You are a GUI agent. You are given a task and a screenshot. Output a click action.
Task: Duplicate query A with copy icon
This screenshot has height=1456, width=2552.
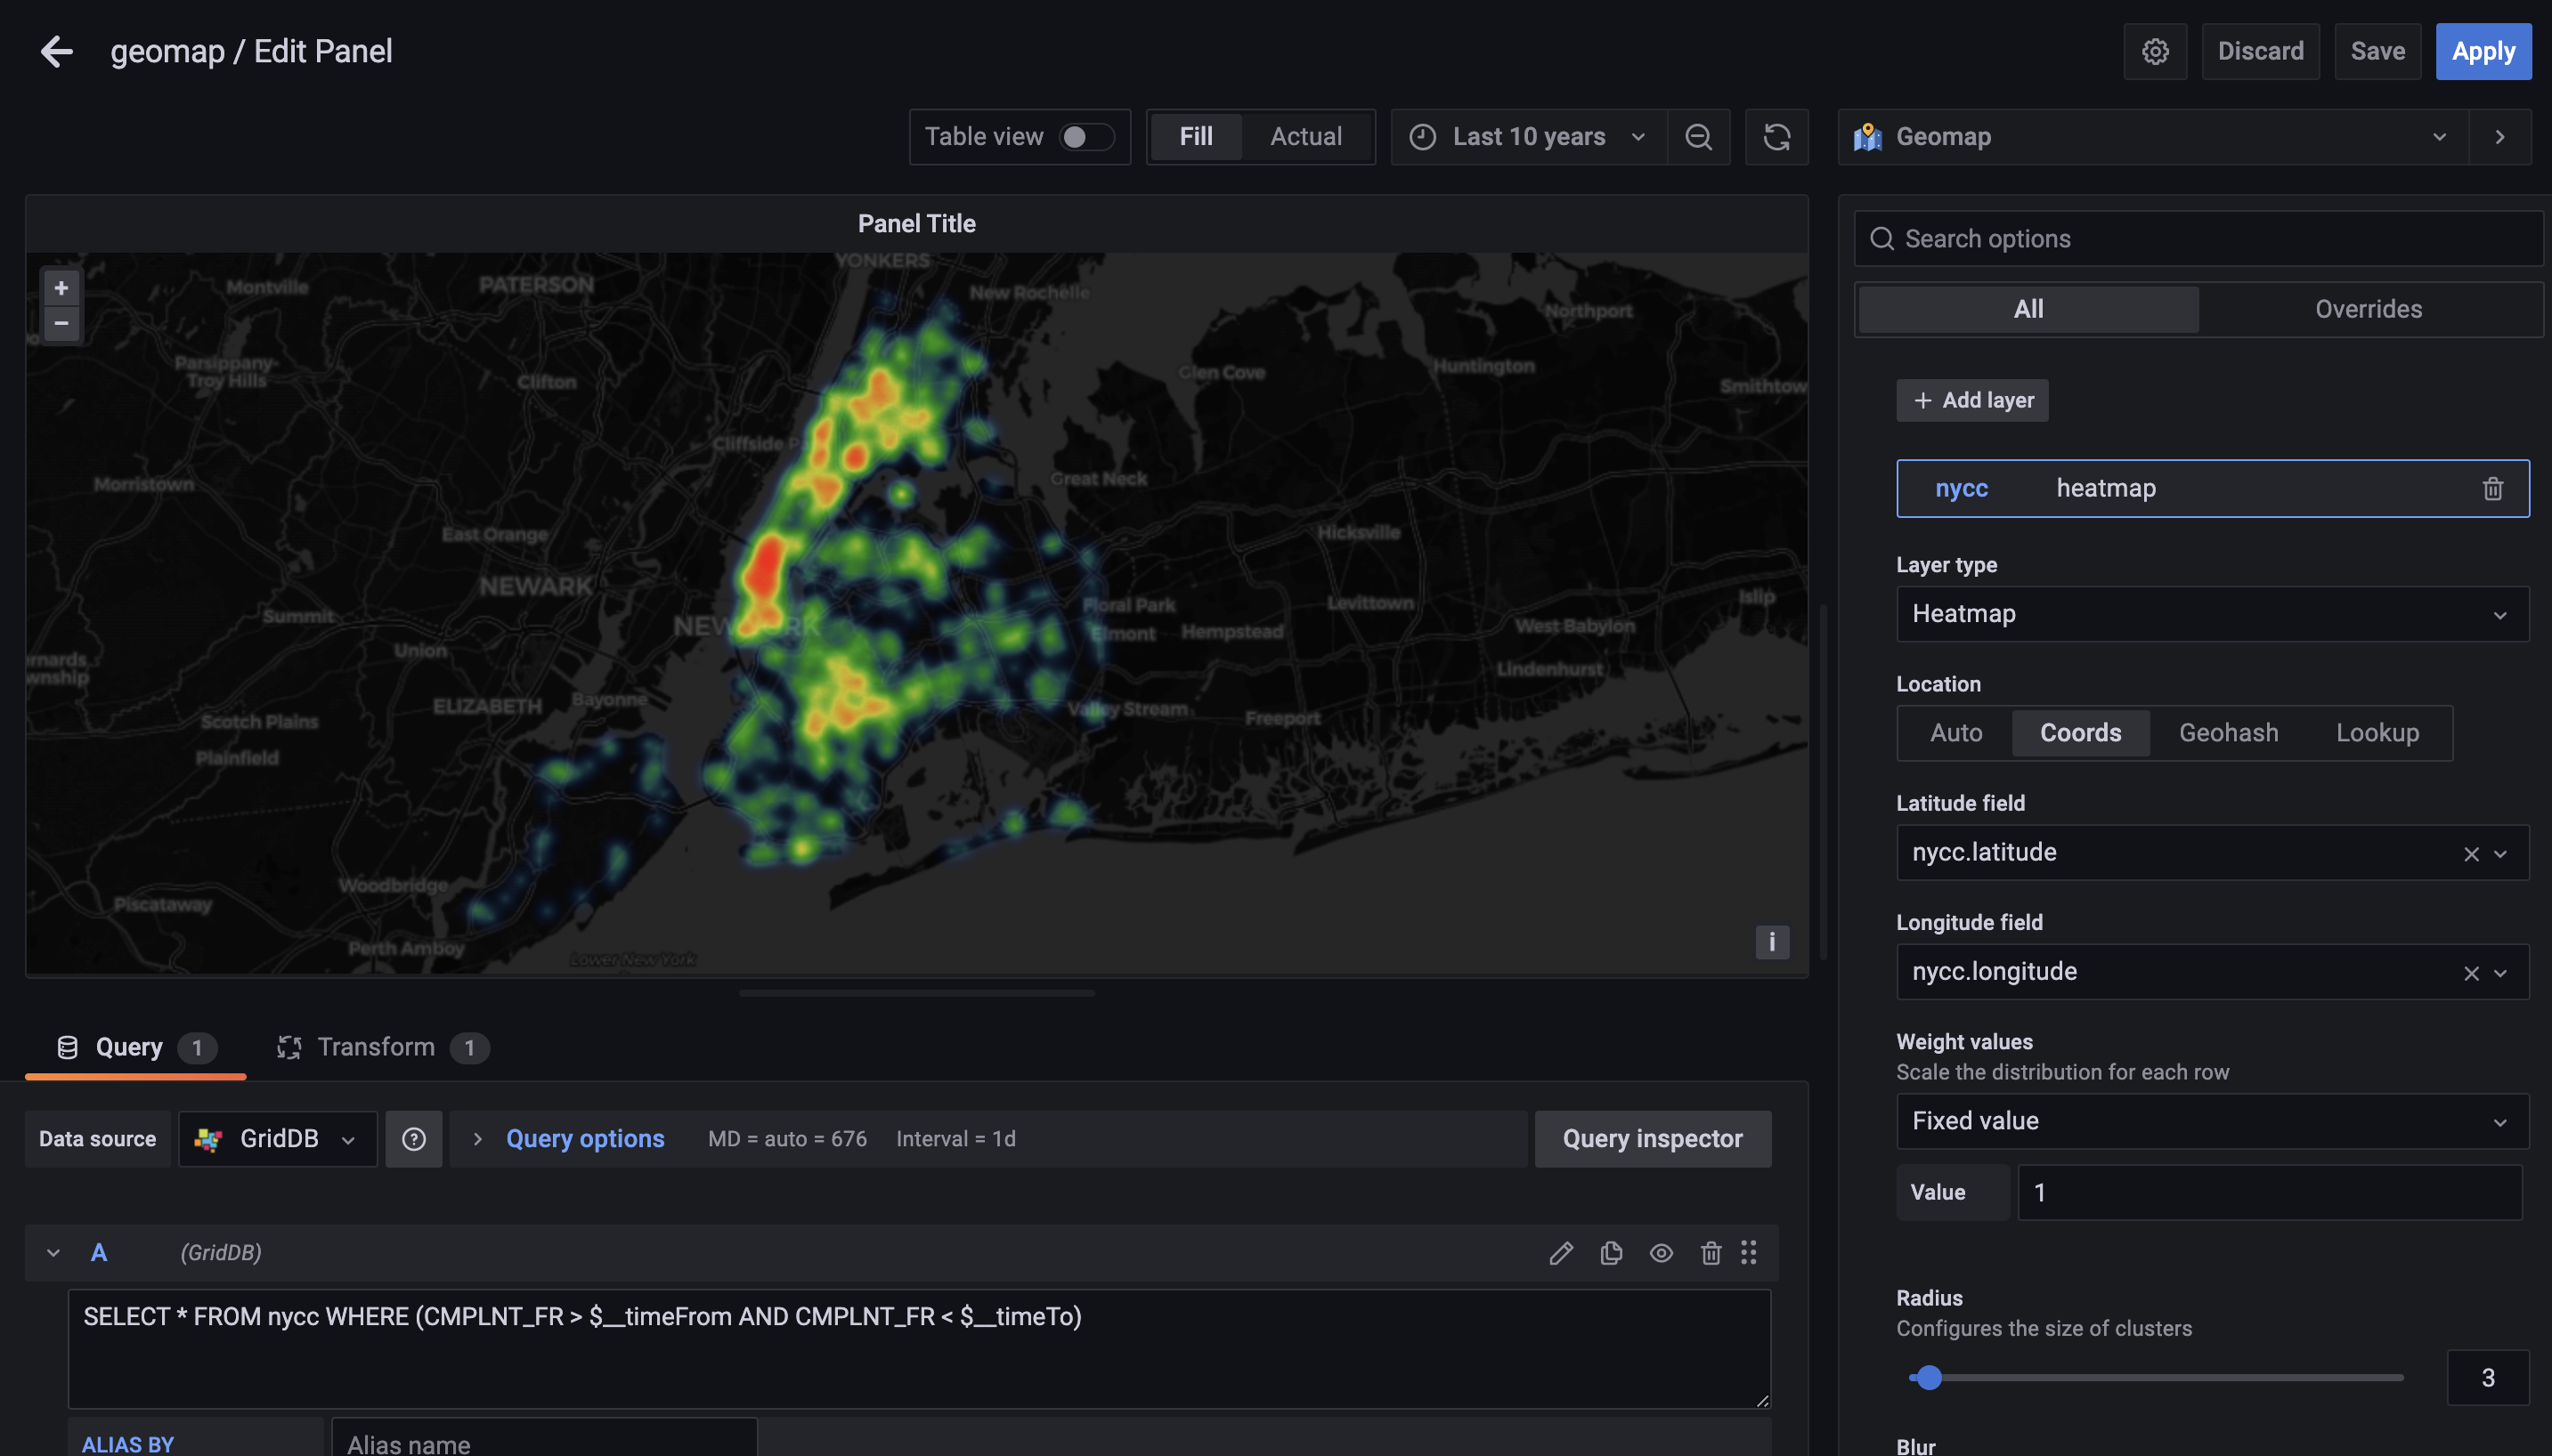tap(1611, 1252)
